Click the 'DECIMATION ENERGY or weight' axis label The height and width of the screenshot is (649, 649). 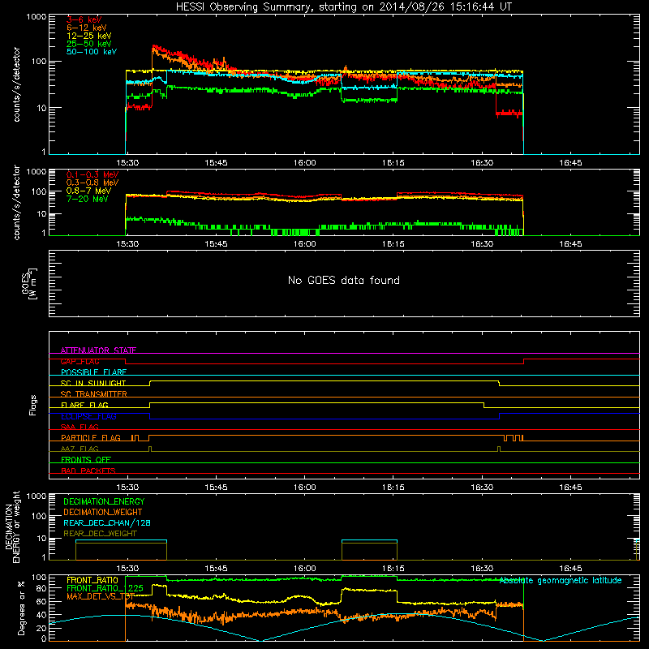click(x=13, y=527)
